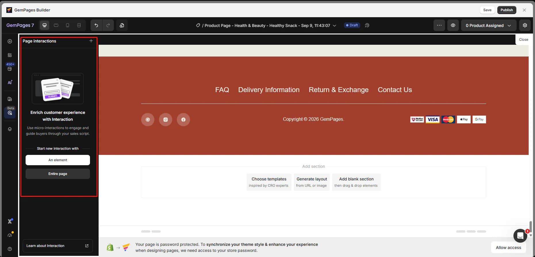Viewport: 535px width, 257px height.
Task: Open Contact Us footer menu item
Action: 395,90
